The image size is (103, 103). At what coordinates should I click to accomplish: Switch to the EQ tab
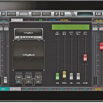(29, 20)
